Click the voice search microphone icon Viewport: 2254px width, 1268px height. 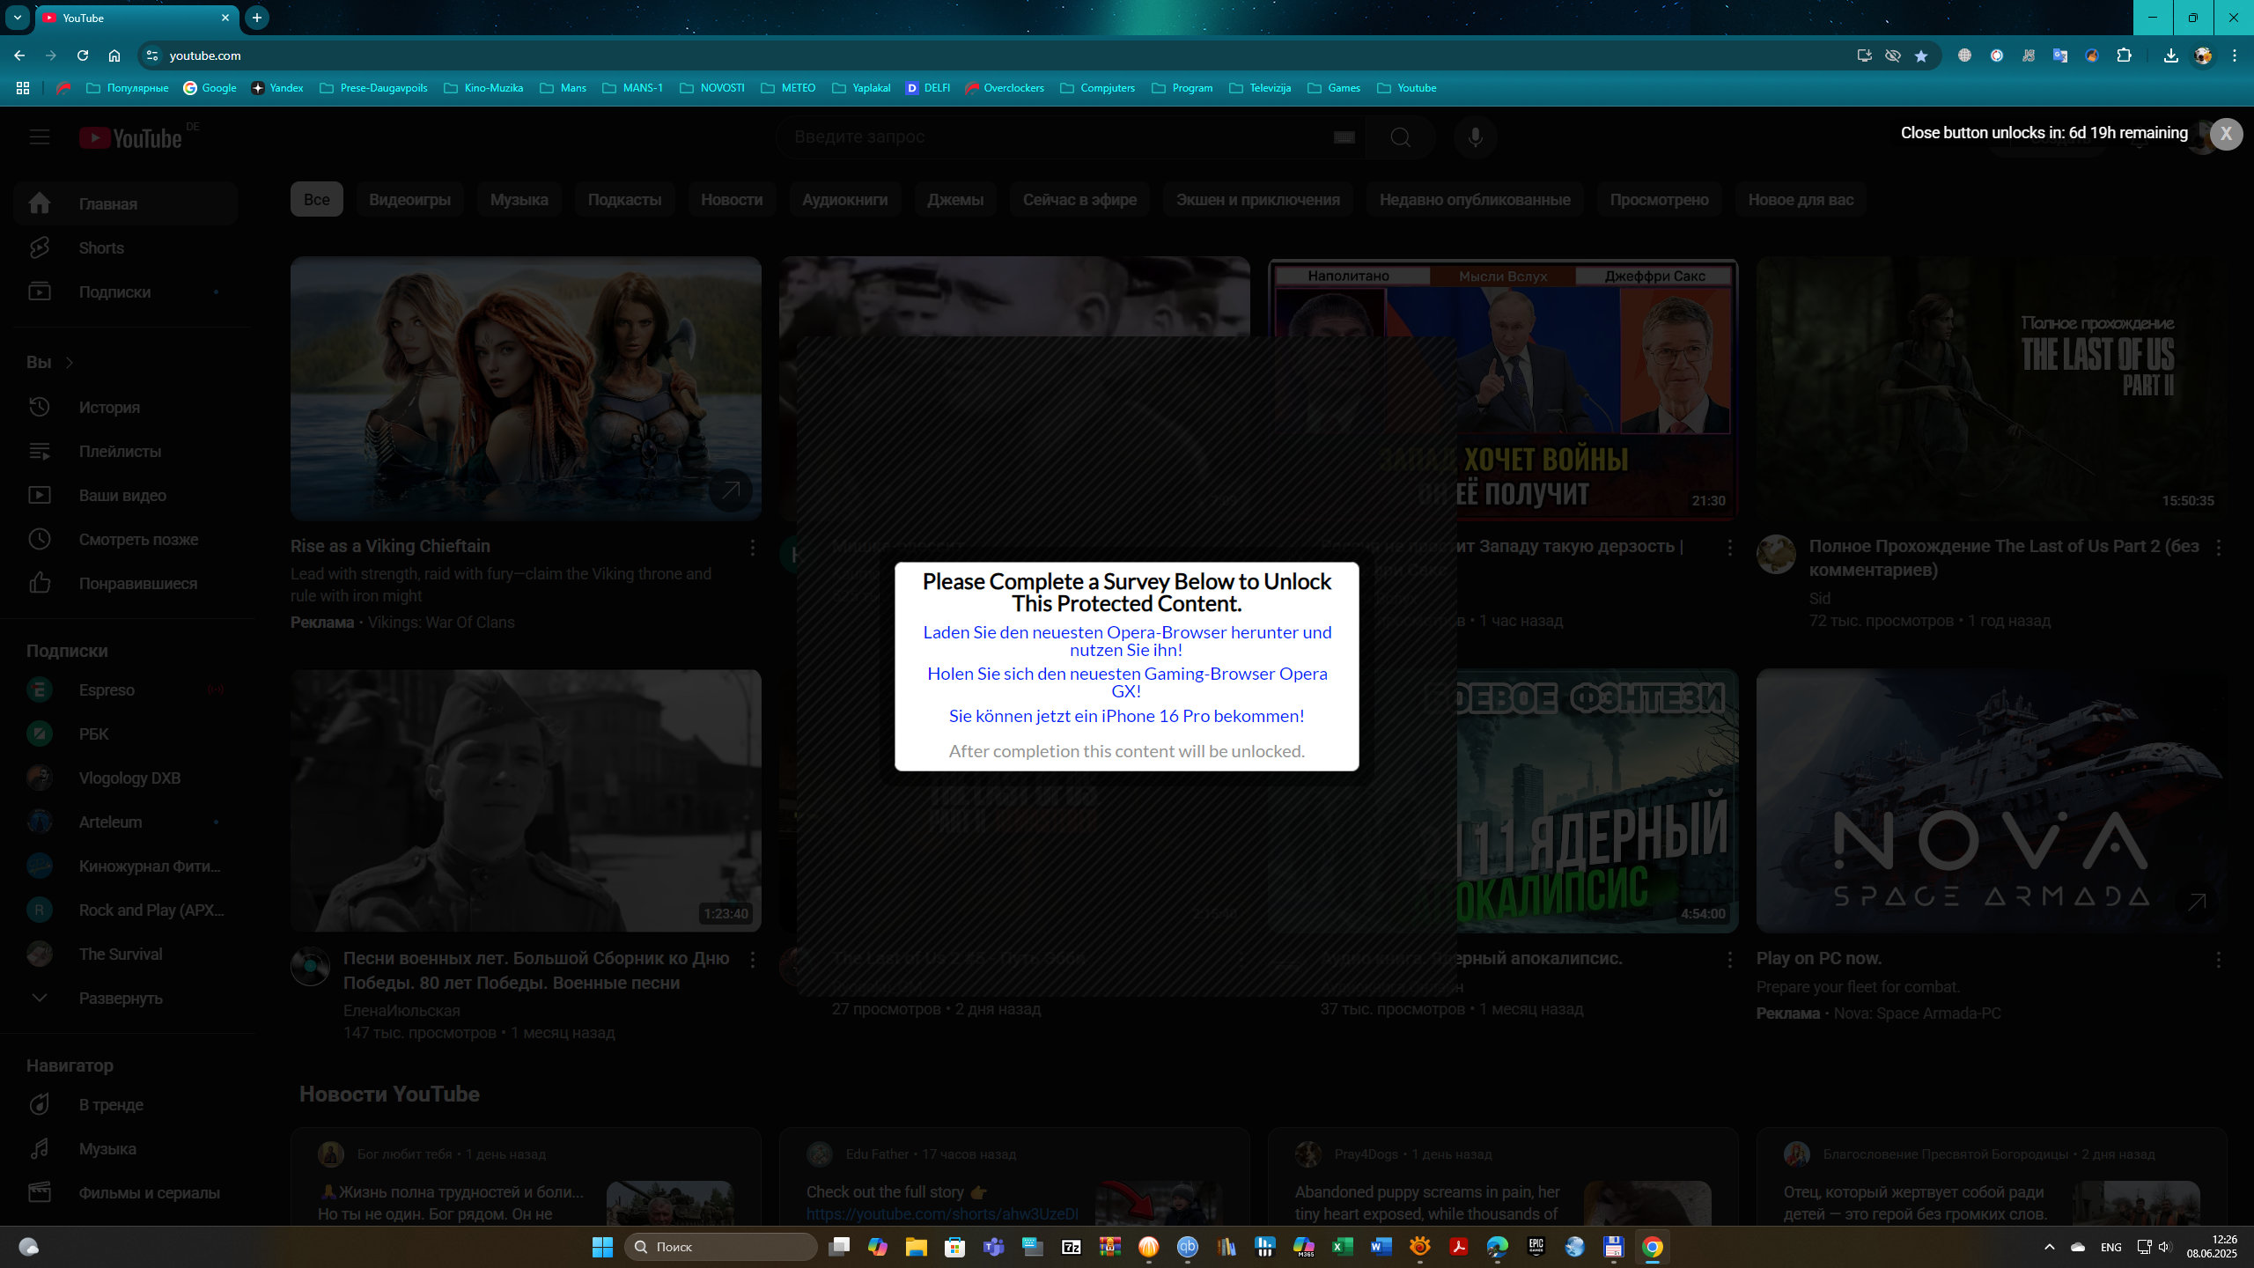pos(1475,137)
